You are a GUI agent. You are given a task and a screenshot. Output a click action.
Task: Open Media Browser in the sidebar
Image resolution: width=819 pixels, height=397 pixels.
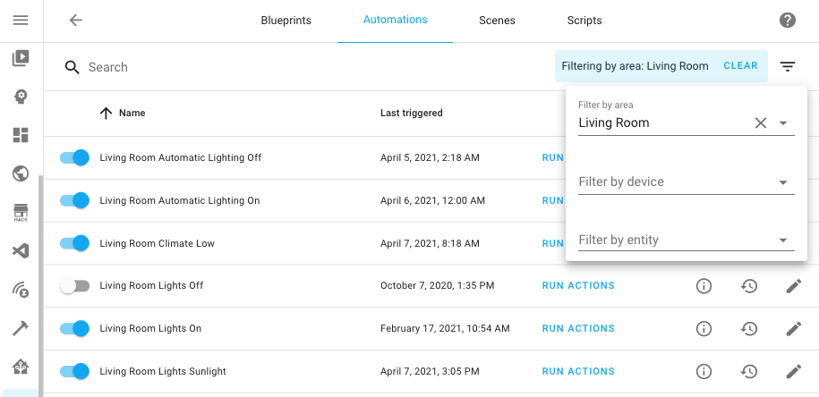point(21,58)
